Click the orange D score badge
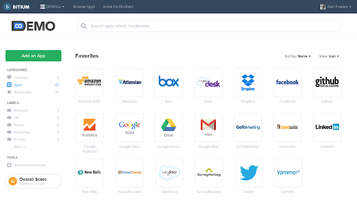357x223 pixels. (13, 181)
